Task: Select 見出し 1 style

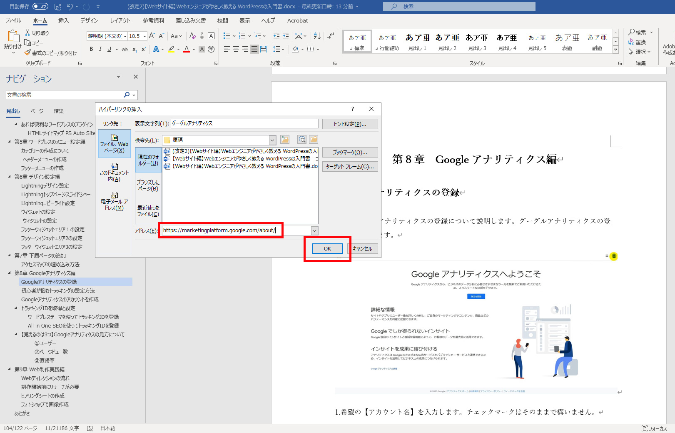Action: click(x=417, y=42)
